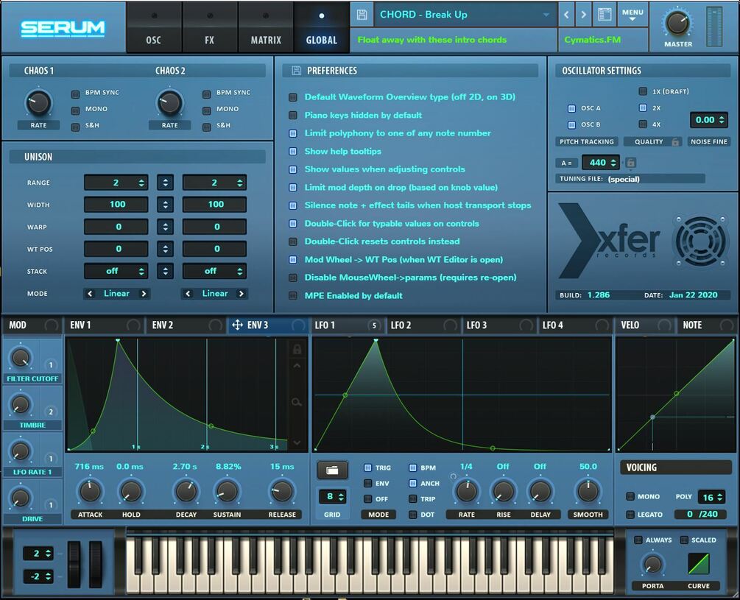Click the Filter Cutoff macro knob
Viewport: 740px width, 600px height.
click(x=21, y=359)
